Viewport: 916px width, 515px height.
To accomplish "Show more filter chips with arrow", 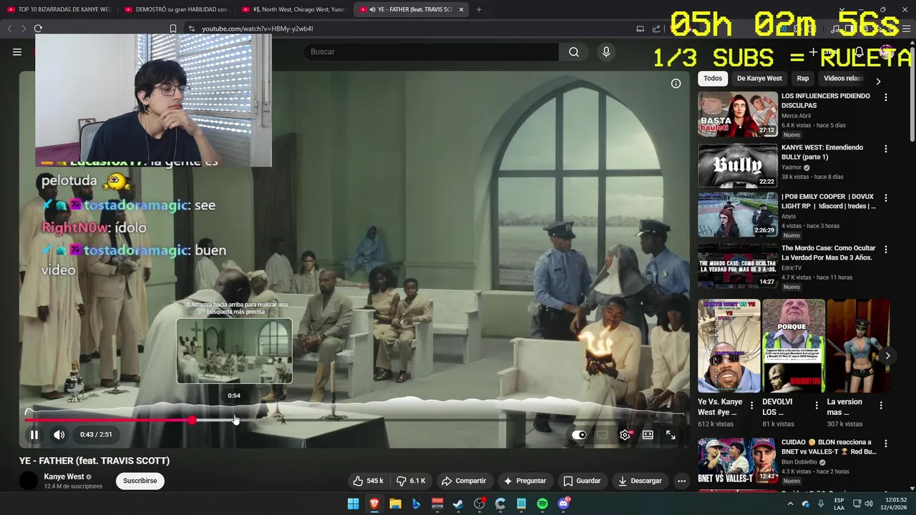I will point(878,81).
